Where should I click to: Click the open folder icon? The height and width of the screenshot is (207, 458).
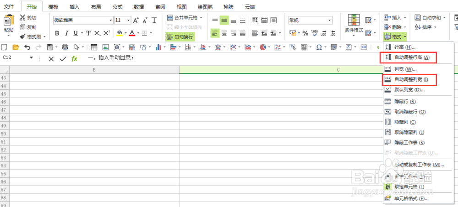click(x=16, y=47)
